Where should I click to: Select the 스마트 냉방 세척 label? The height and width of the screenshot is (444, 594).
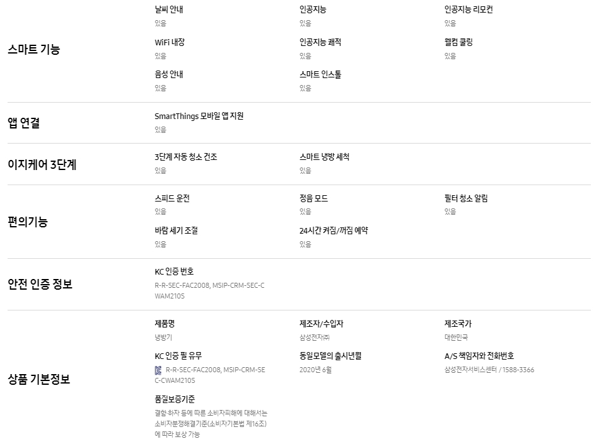tap(324, 157)
